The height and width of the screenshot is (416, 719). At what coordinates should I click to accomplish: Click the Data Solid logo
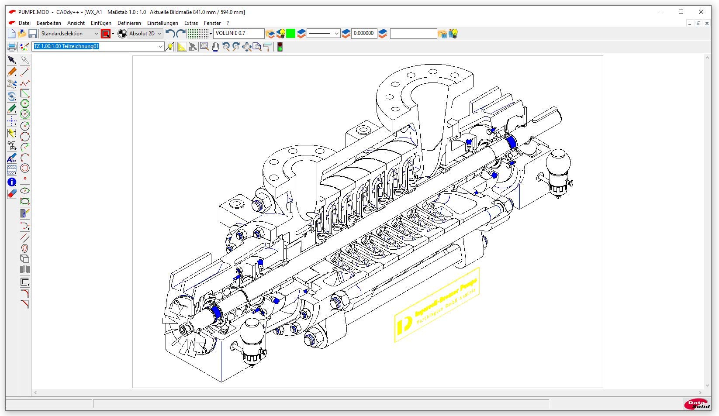[697, 404]
